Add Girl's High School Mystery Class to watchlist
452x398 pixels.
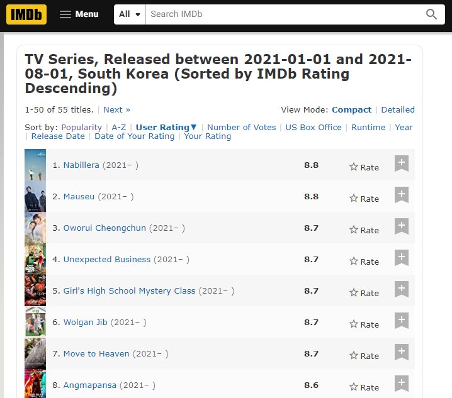coord(402,289)
